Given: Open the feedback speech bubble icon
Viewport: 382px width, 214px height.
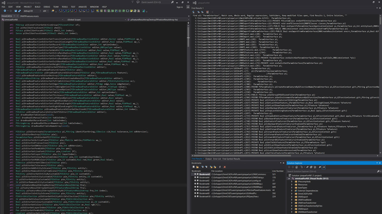Looking at the screenshot, I should 138,2.
